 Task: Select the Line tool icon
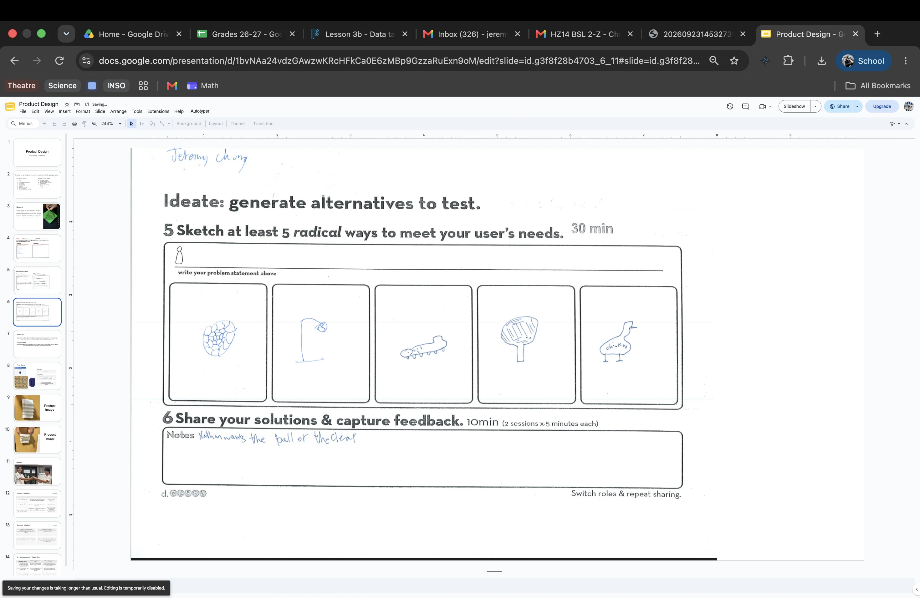(162, 124)
